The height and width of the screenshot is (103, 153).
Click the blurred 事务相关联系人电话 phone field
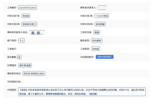[x=37, y=32]
